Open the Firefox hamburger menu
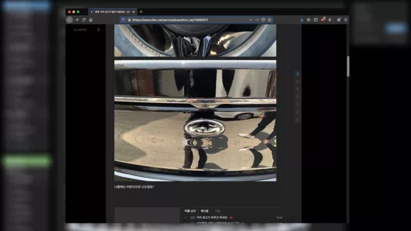 click(x=345, y=20)
